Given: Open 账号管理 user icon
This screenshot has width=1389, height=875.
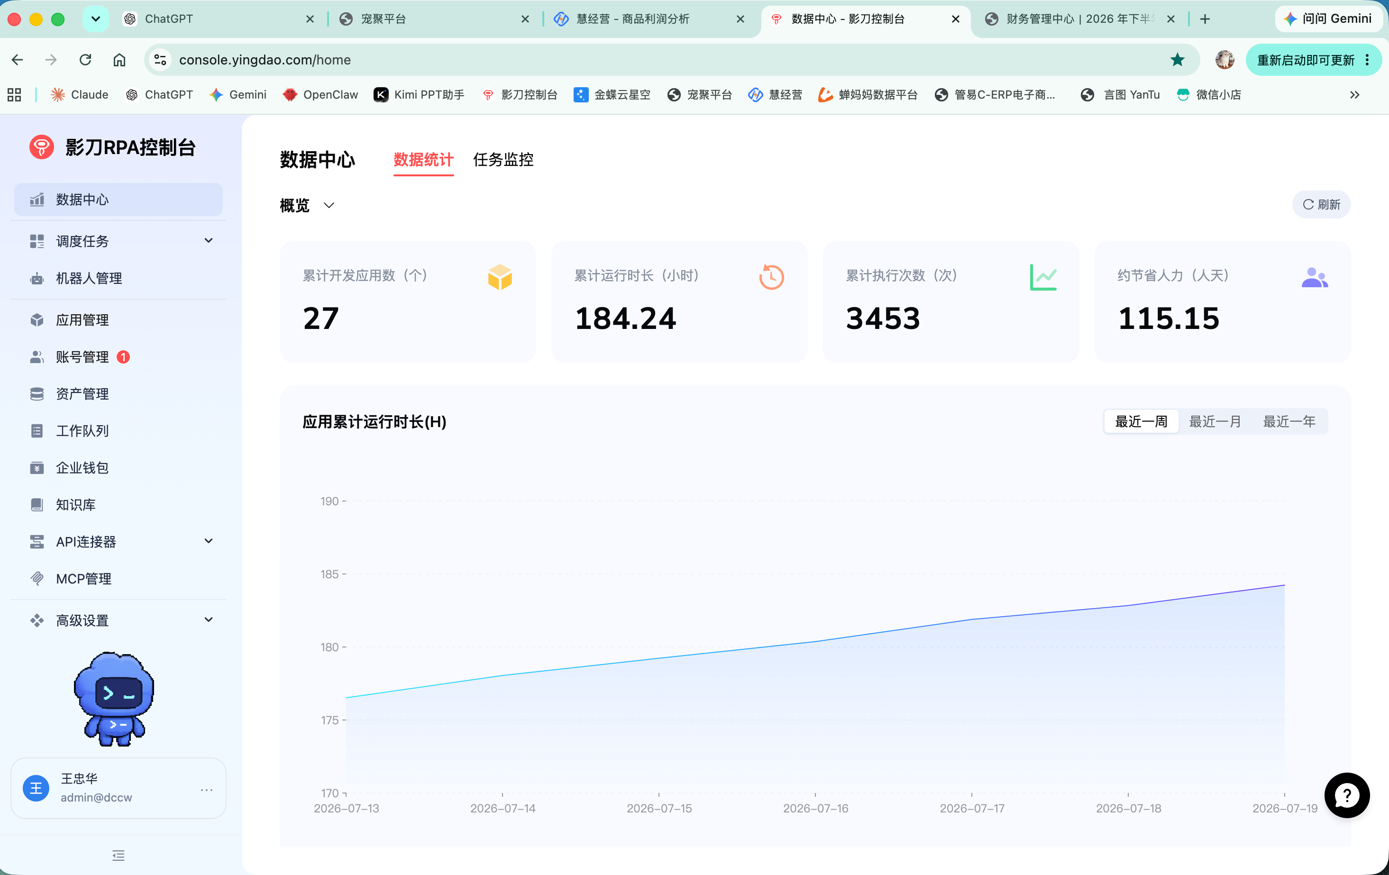Looking at the screenshot, I should coord(37,357).
